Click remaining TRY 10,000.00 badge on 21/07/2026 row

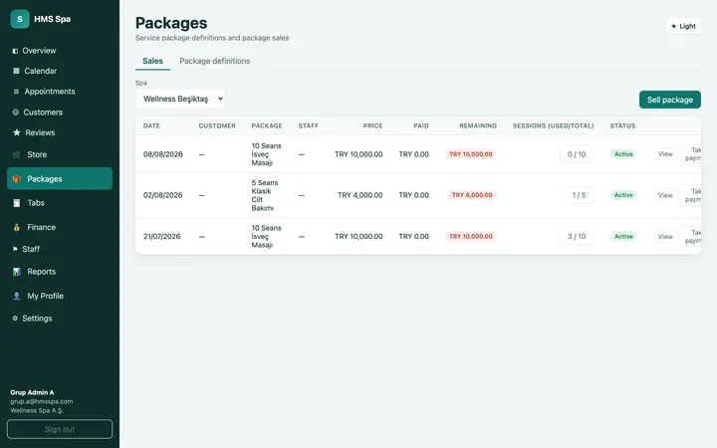pos(471,236)
